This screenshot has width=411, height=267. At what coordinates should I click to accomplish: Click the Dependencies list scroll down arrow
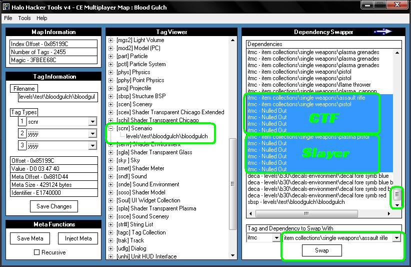[397, 205]
